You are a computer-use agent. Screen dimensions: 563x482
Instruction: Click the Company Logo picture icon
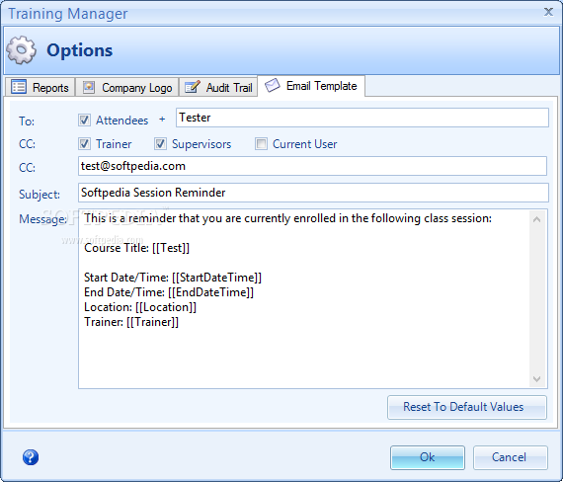click(x=89, y=87)
